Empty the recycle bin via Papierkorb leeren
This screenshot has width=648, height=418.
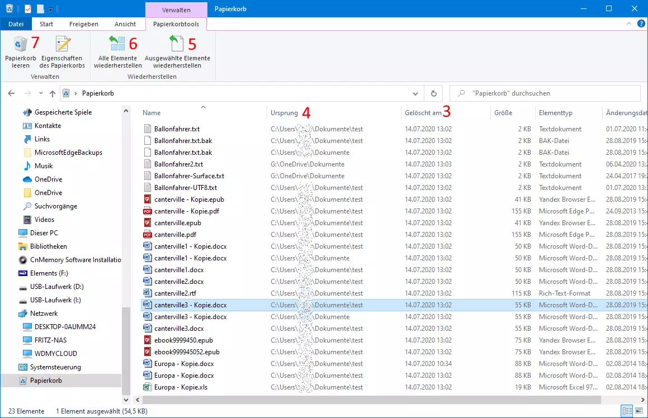tap(20, 52)
